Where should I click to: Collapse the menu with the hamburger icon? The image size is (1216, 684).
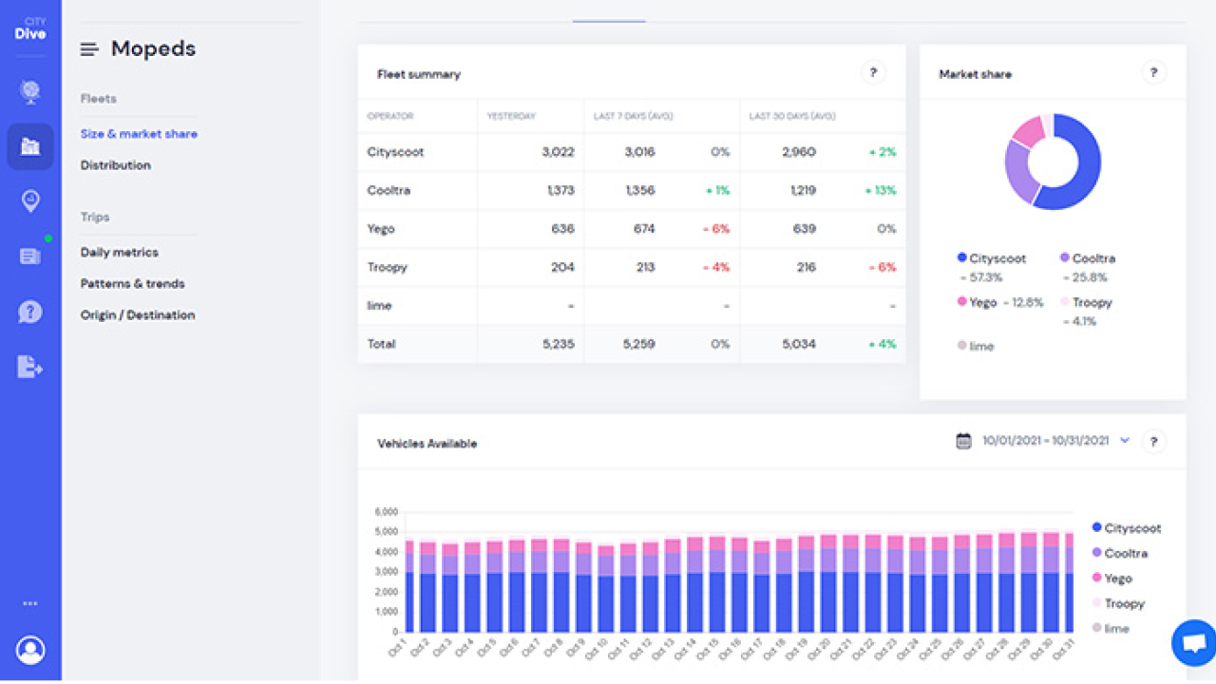(89, 49)
